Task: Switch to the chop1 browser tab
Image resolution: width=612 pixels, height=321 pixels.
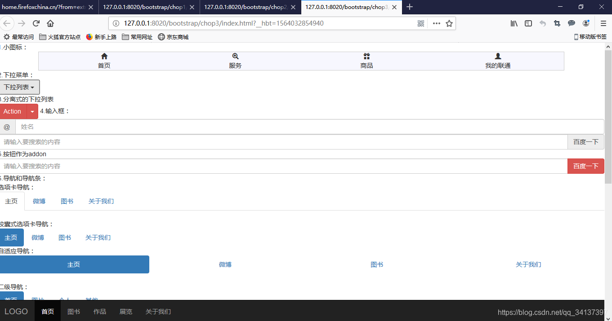Action: [x=149, y=7]
